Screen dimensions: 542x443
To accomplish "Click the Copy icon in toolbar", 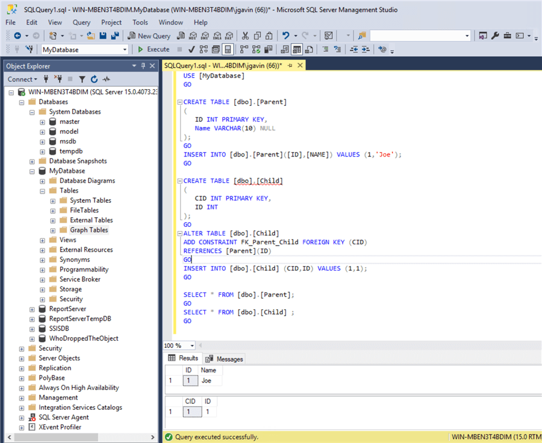I will 257,36.
